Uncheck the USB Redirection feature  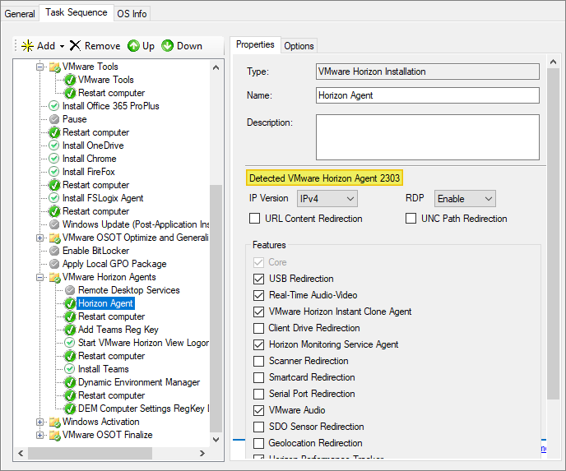[260, 279]
